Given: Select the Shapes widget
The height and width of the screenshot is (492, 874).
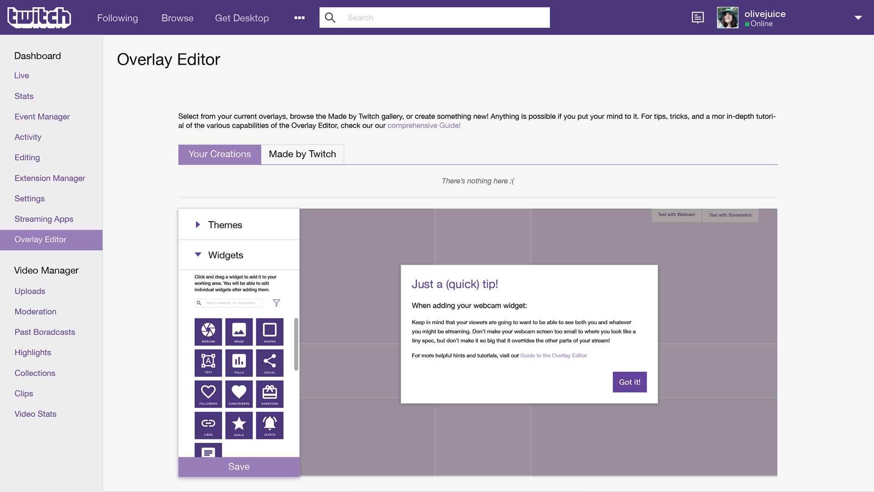Looking at the screenshot, I should point(269,332).
